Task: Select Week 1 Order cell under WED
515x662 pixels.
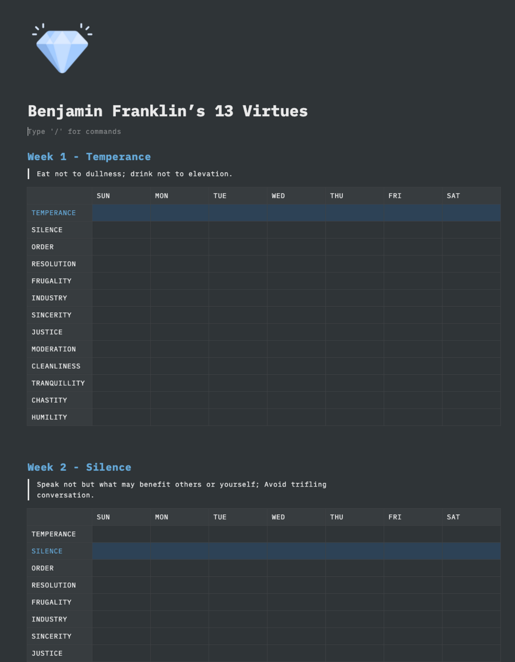Action: pyautogui.click(x=296, y=247)
